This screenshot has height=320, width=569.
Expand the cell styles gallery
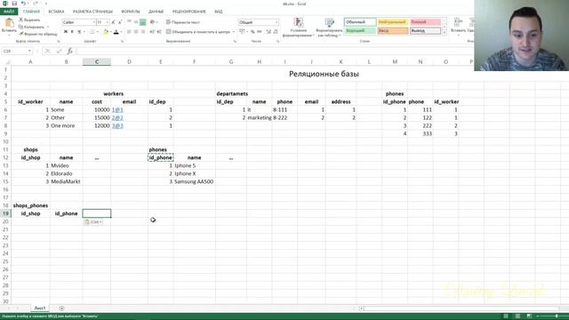point(445,33)
